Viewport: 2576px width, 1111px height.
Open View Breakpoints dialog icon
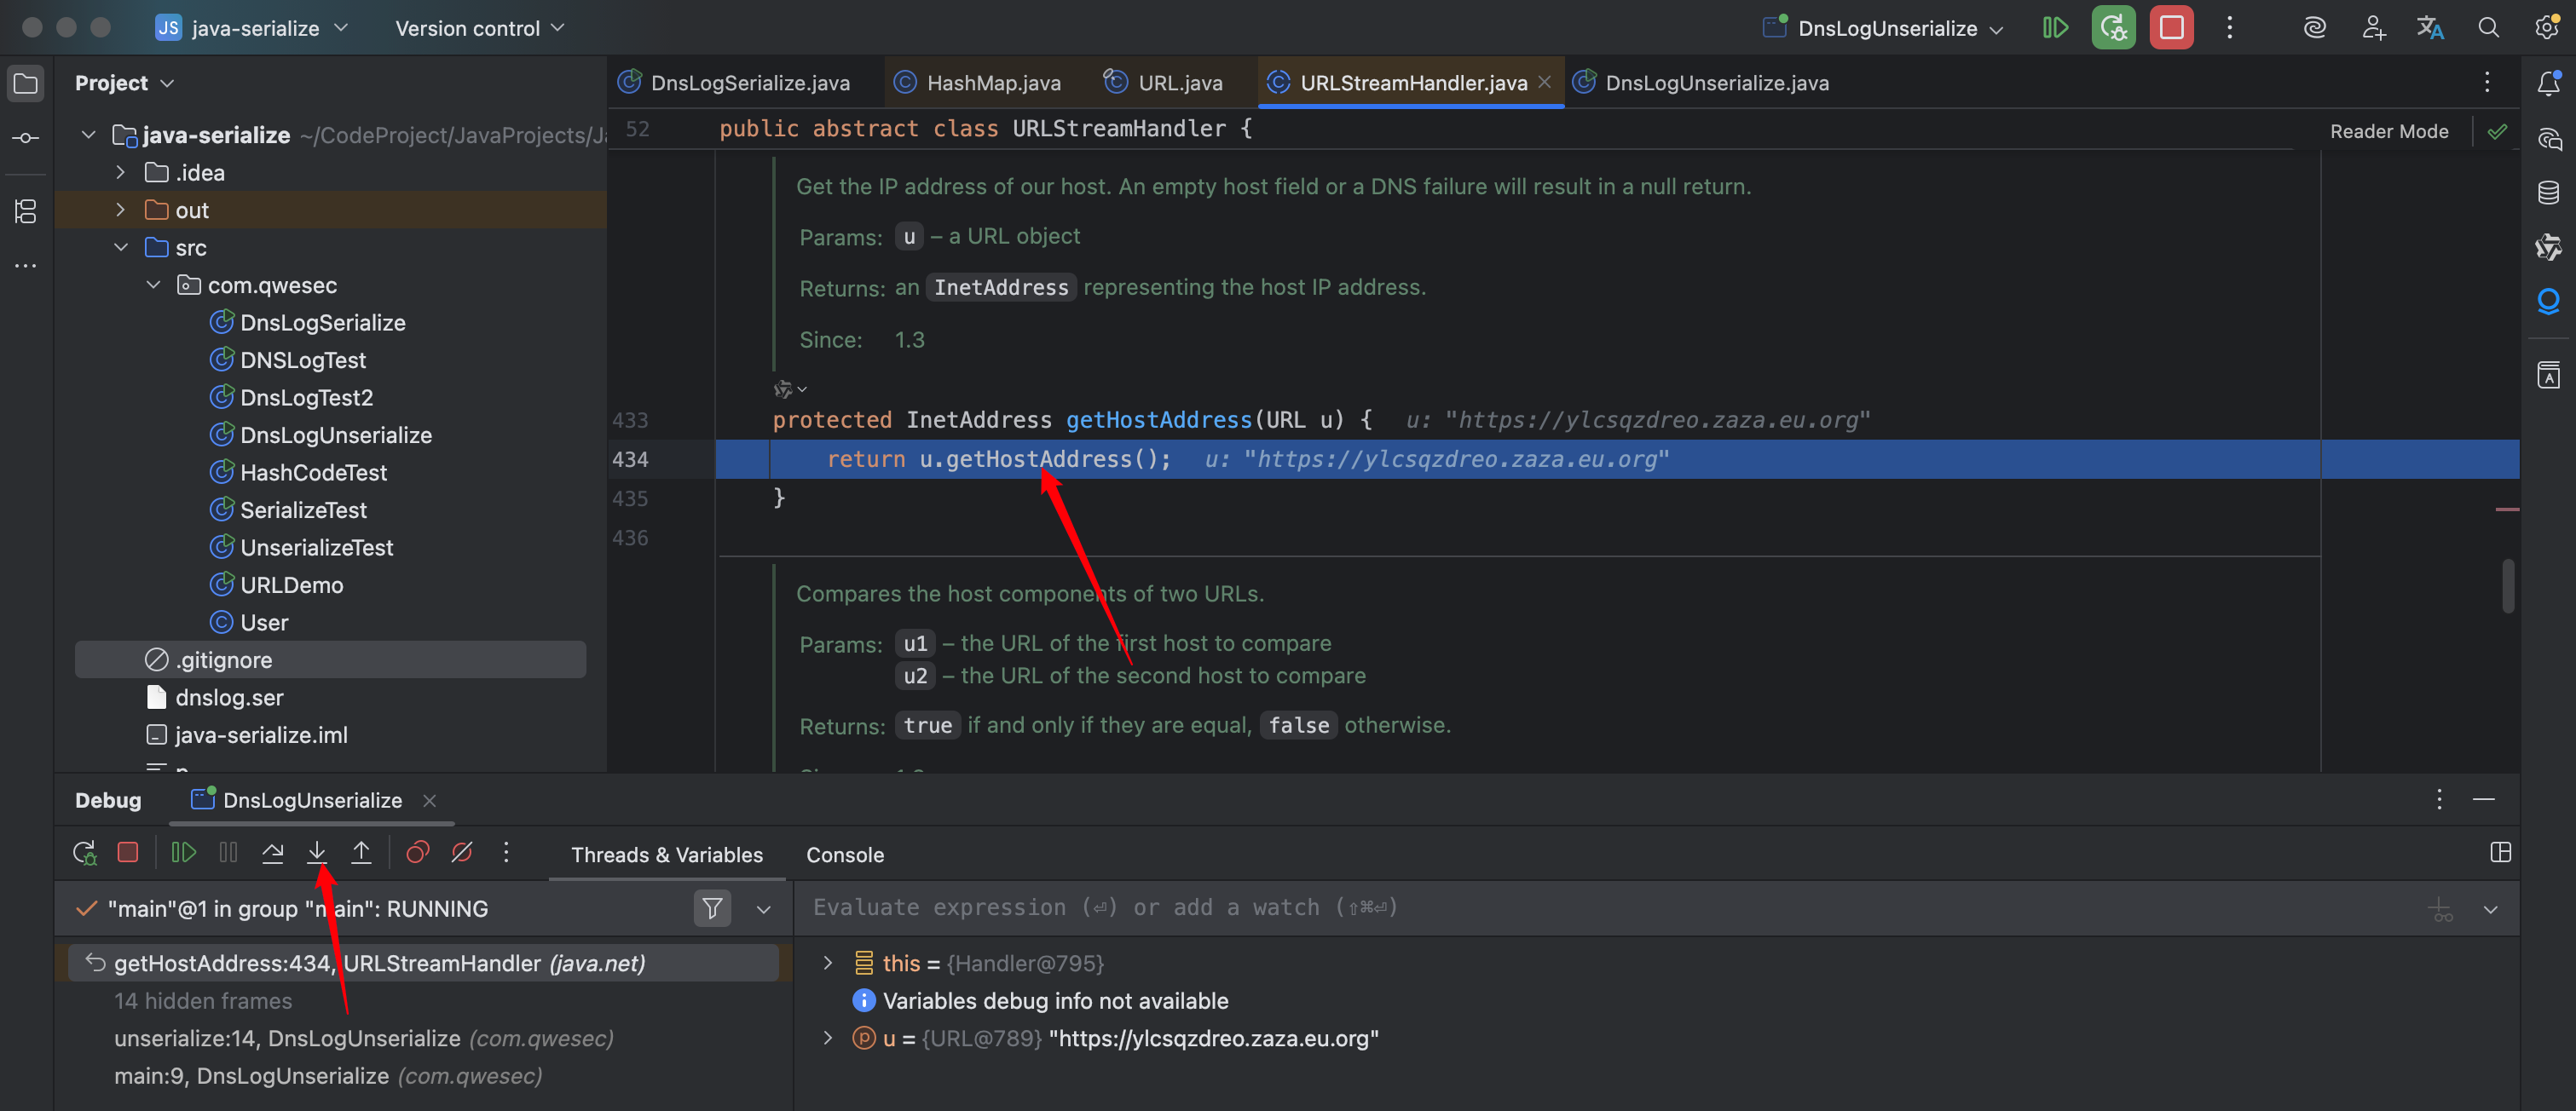pos(417,852)
